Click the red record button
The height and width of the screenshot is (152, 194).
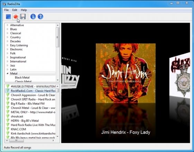point(16,17)
